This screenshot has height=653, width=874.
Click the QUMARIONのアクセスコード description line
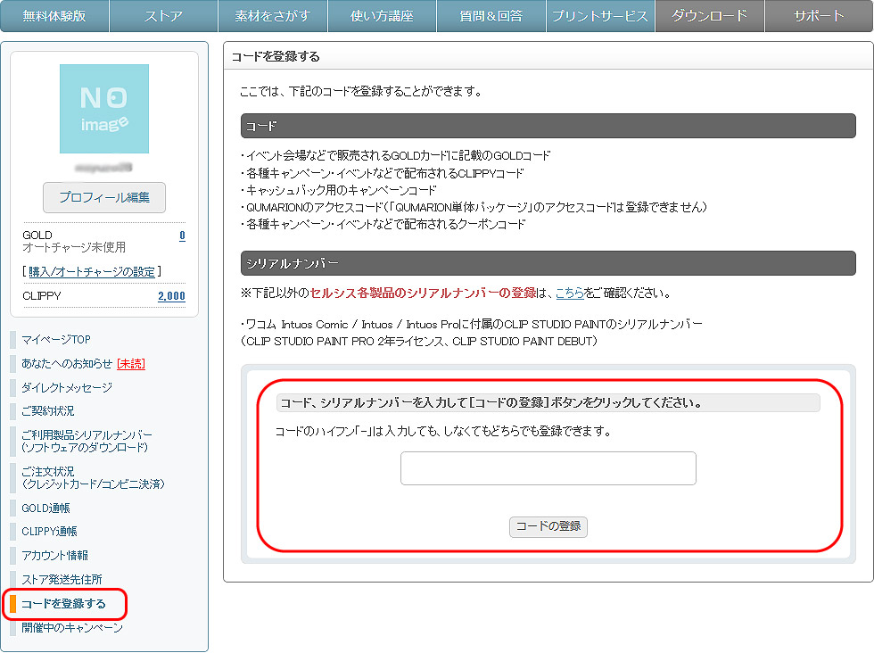pos(474,208)
